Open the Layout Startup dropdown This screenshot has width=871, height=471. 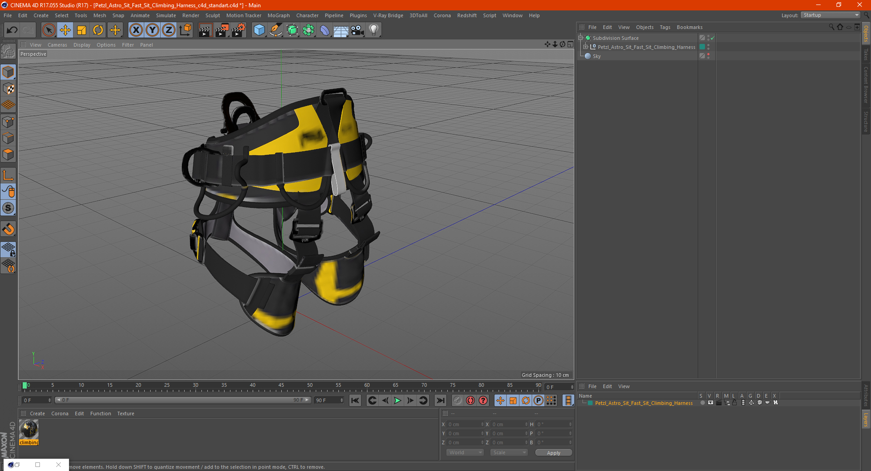[x=830, y=15]
